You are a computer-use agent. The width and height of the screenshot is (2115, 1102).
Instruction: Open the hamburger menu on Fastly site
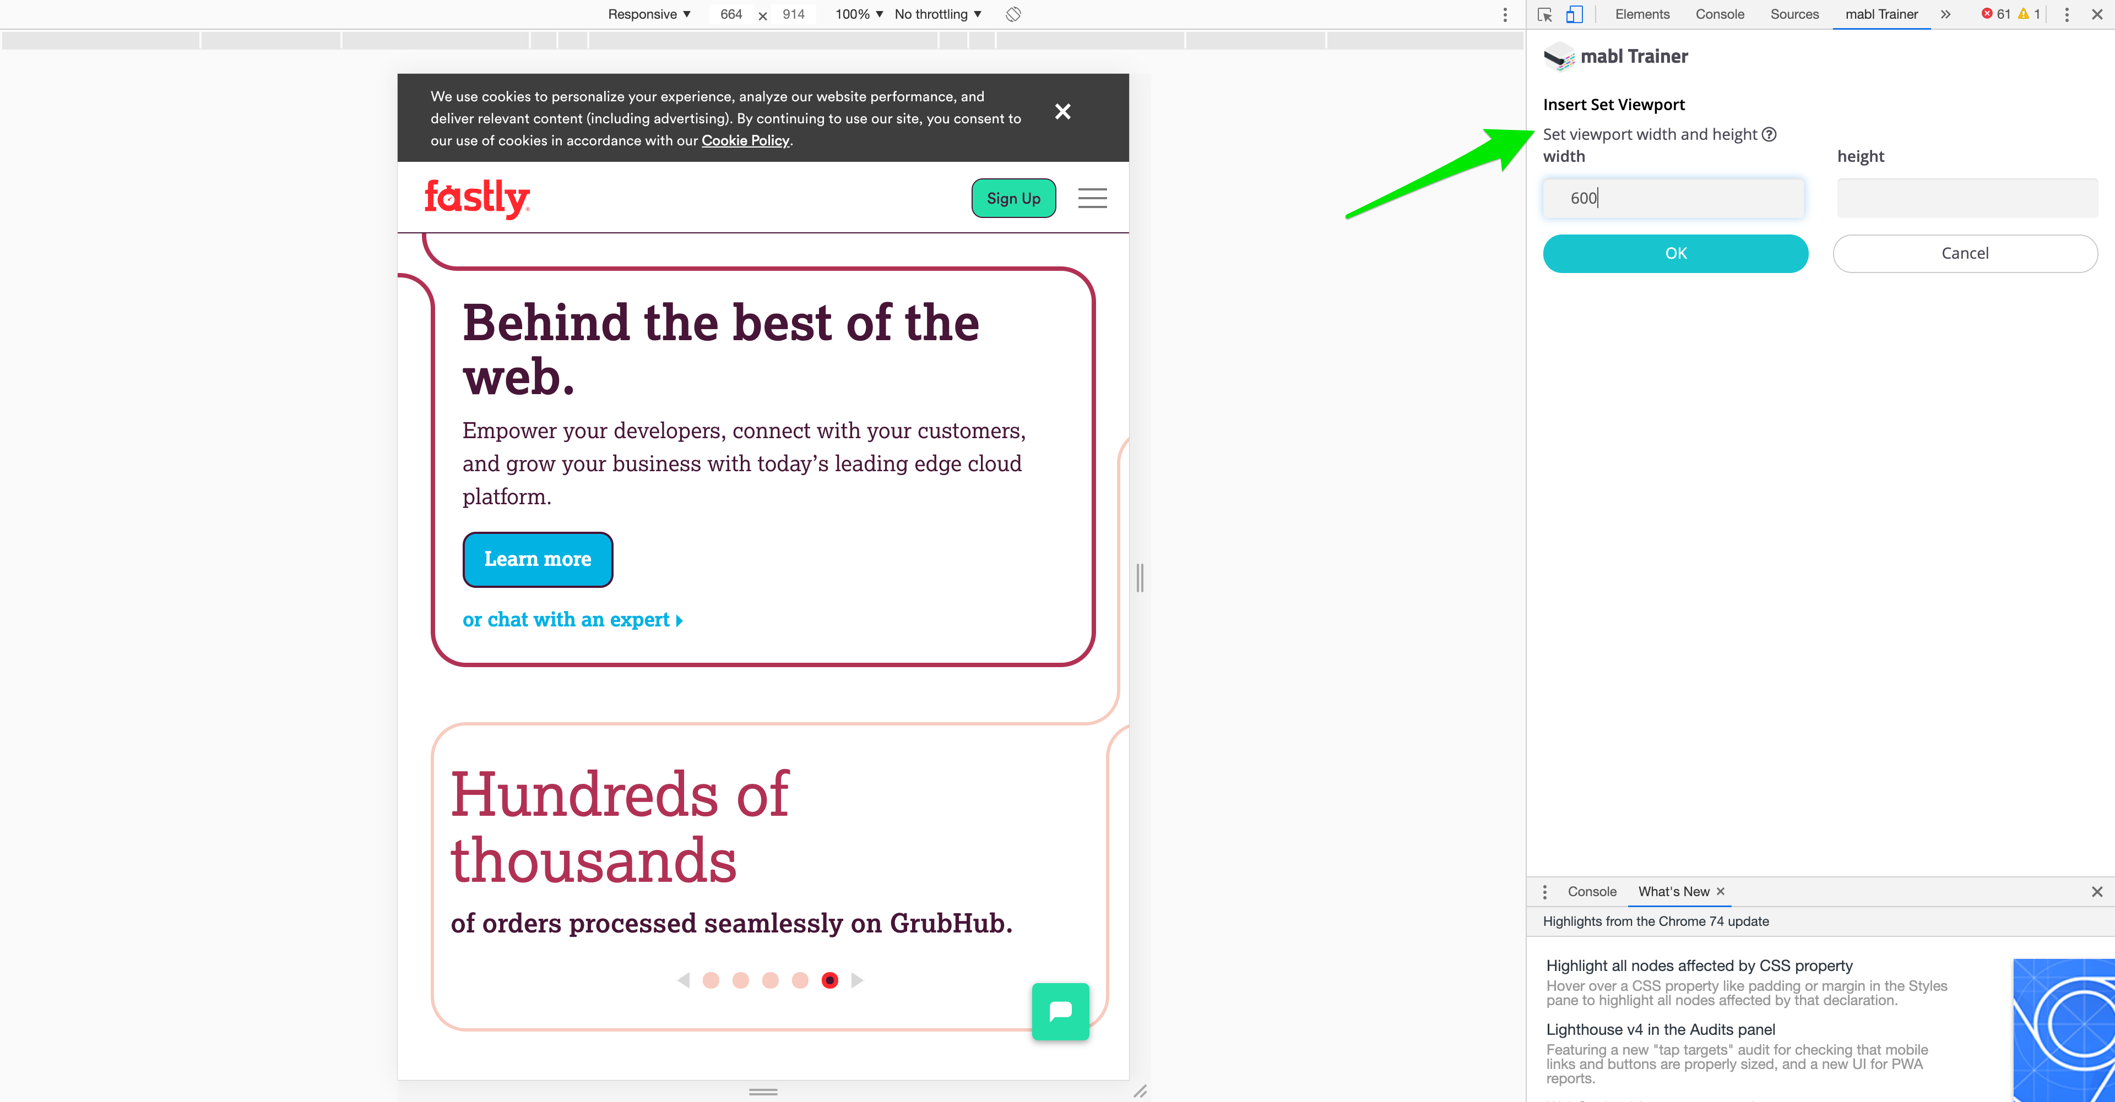click(1092, 198)
